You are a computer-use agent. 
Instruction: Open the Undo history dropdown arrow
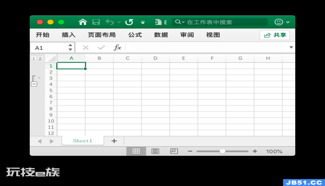click(x=119, y=22)
